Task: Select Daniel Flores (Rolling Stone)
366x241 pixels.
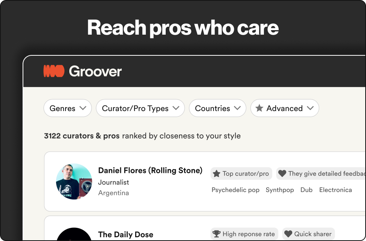Action: click(150, 170)
